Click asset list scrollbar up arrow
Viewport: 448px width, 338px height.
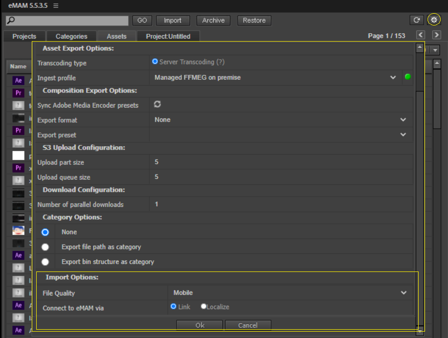pos(437,64)
